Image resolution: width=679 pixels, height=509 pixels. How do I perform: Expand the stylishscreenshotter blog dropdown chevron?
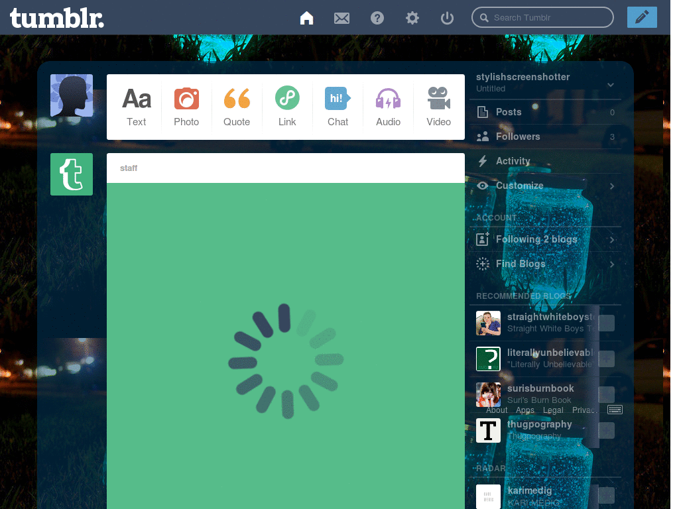point(611,85)
